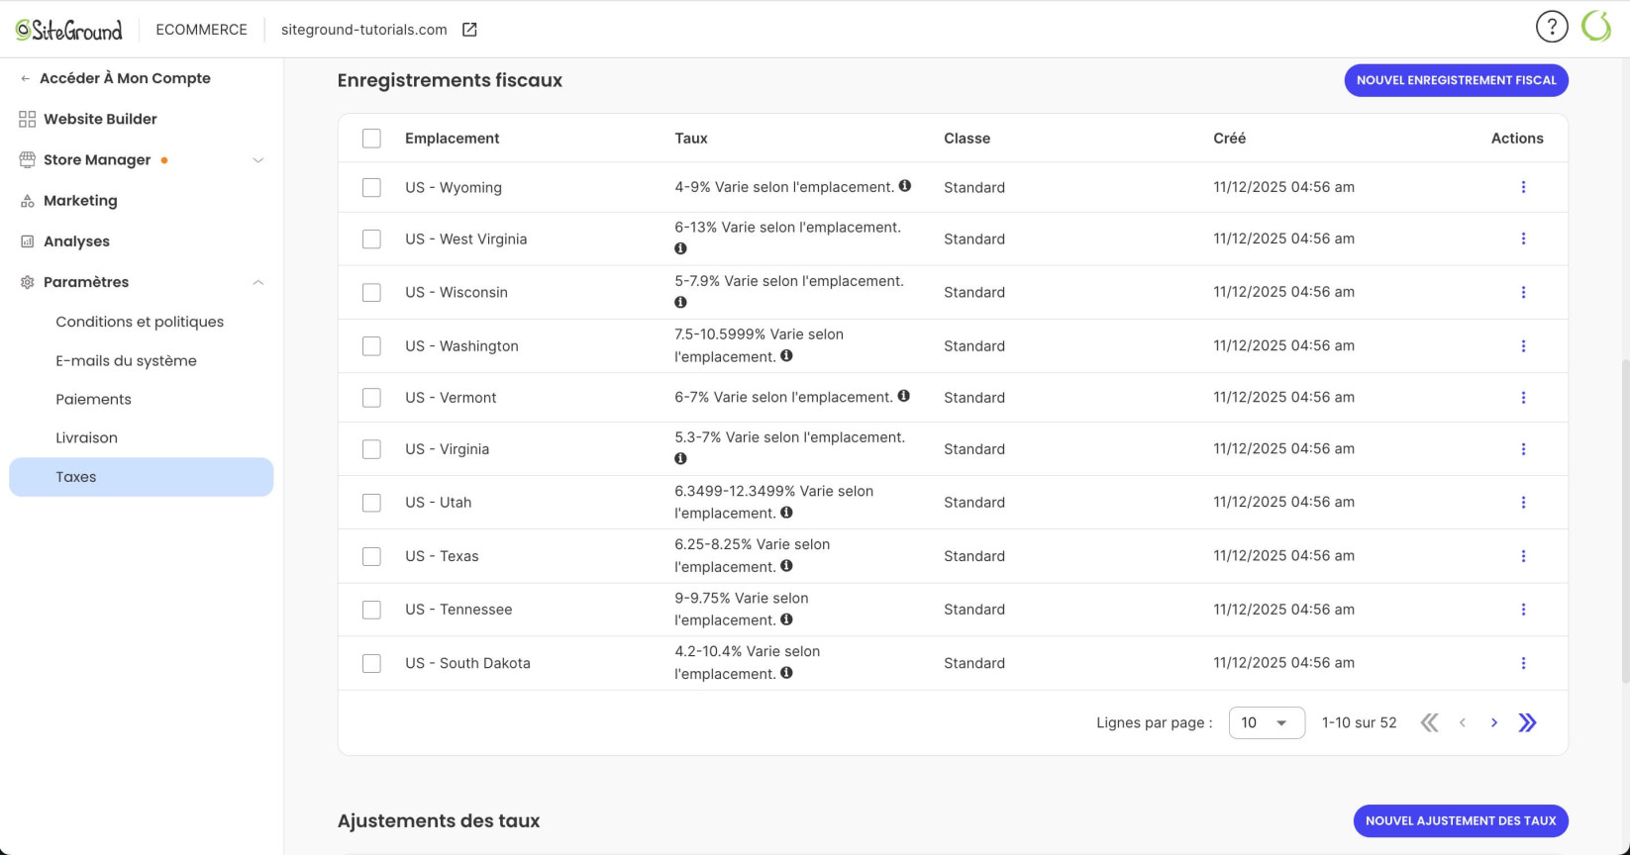Click the page vertical scrollbar
1630x855 pixels.
point(1624,520)
